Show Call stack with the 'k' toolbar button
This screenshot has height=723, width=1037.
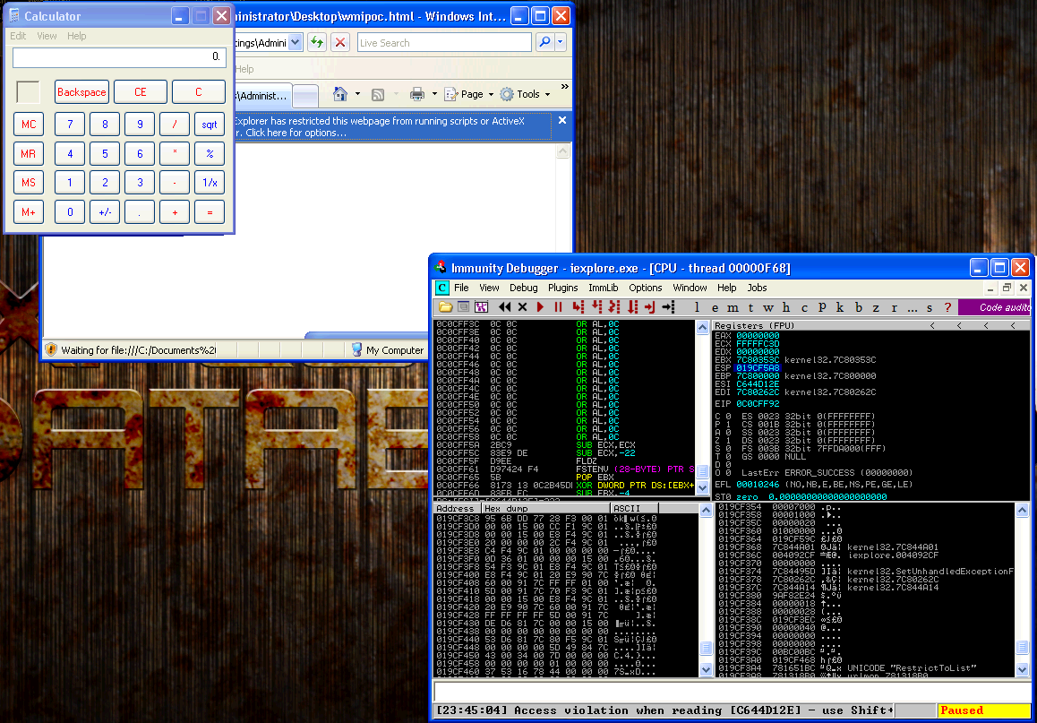pyautogui.click(x=840, y=307)
